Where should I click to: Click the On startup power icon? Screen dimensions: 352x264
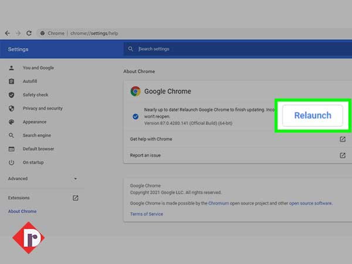click(x=12, y=163)
